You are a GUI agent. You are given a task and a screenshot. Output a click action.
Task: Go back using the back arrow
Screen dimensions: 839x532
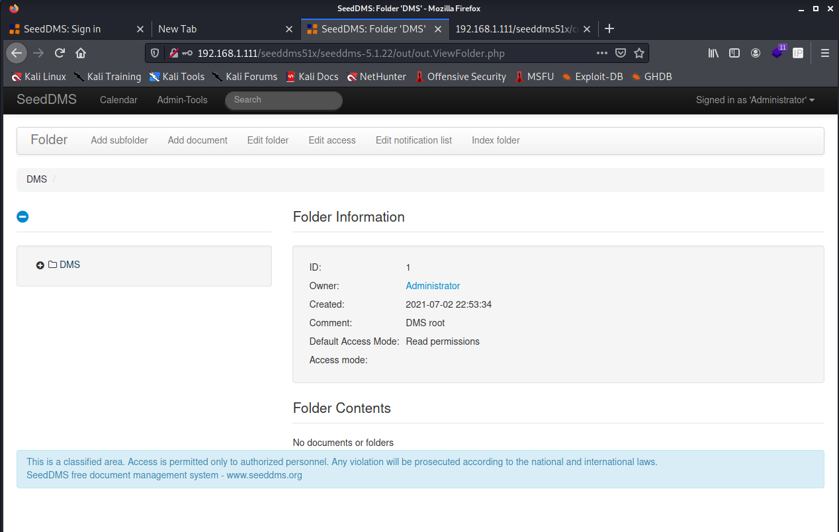[x=17, y=53]
